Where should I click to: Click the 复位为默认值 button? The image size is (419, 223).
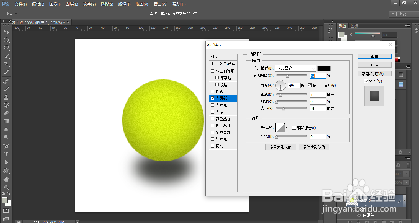[x=314, y=147]
